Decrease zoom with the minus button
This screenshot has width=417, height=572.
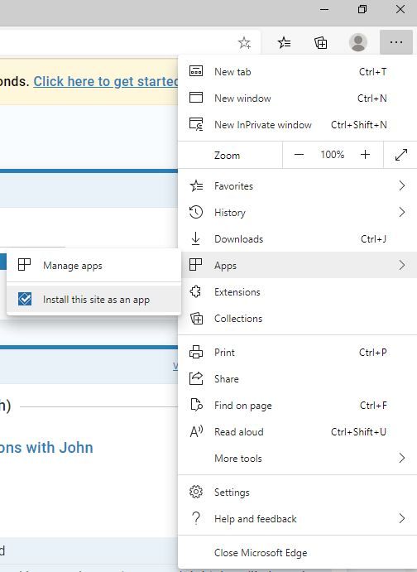tap(299, 155)
